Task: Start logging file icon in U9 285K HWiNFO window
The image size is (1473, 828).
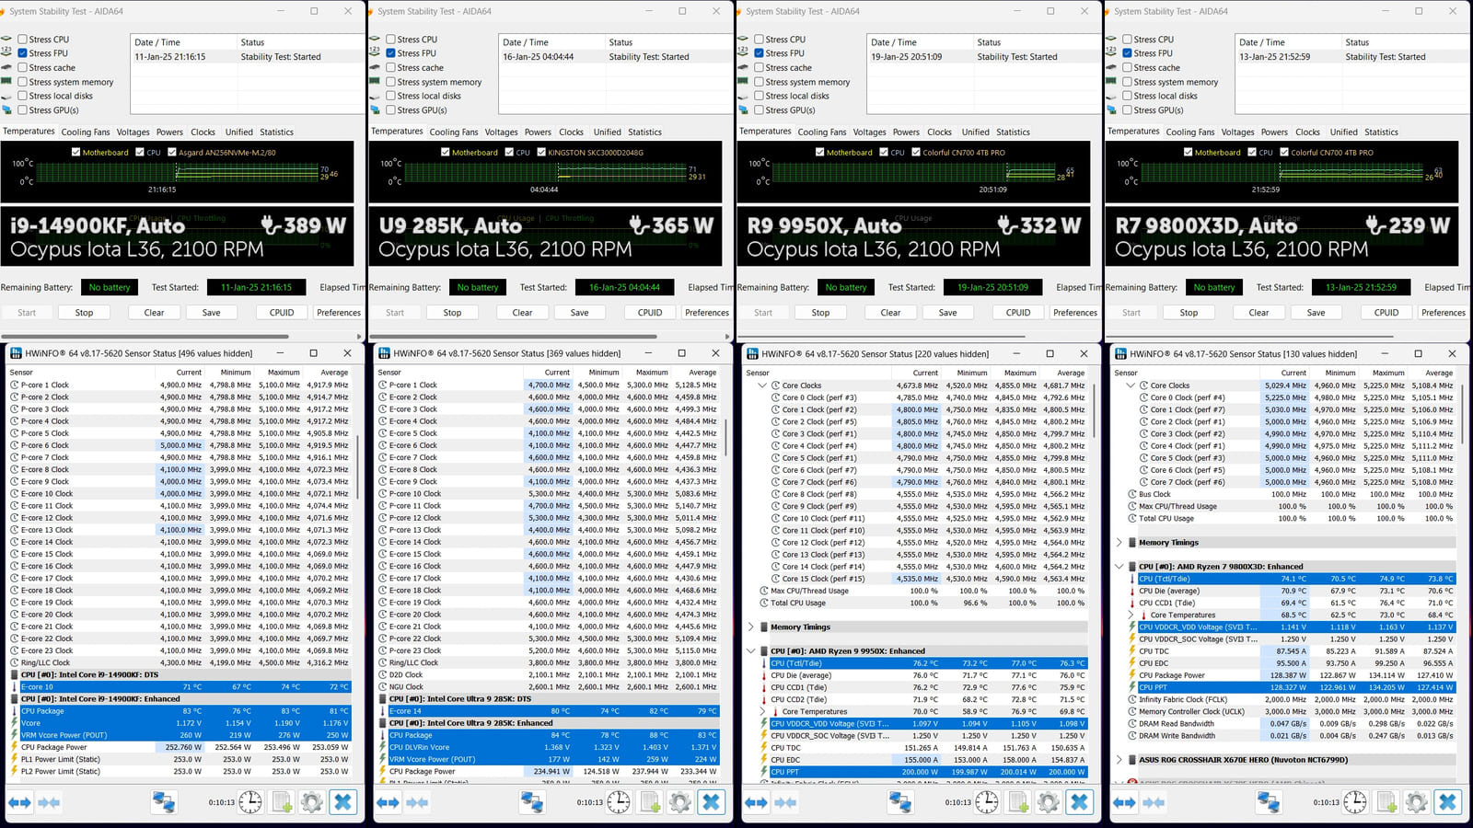Action: pos(650,802)
